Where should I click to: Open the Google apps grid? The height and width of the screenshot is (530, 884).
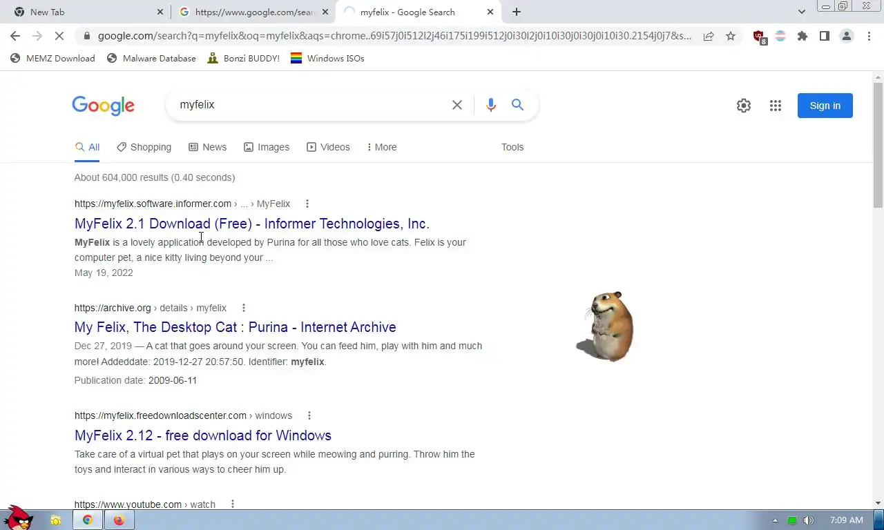pyautogui.click(x=776, y=106)
